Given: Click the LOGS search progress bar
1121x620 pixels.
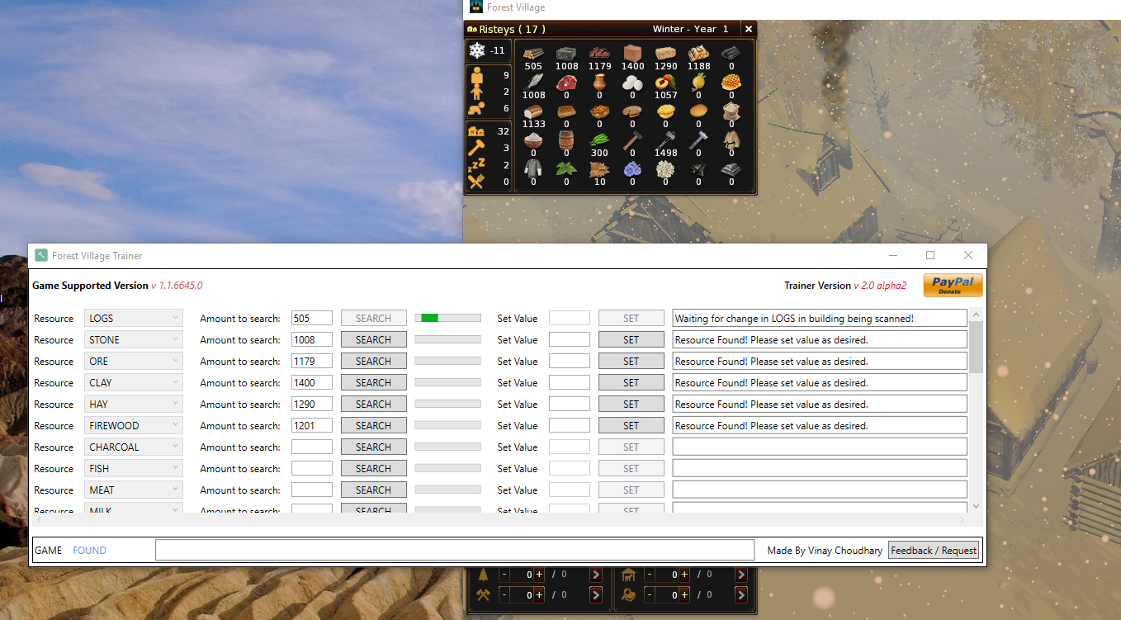Looking at the screenshot, I should pyautogui.click(x=447, y=318).
